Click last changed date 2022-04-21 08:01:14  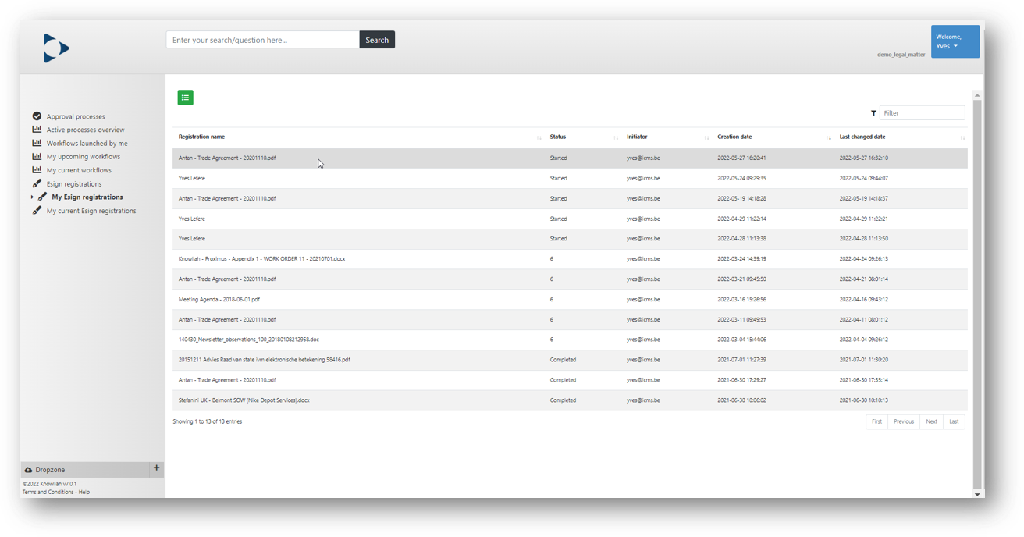click(x=863, y=279)
